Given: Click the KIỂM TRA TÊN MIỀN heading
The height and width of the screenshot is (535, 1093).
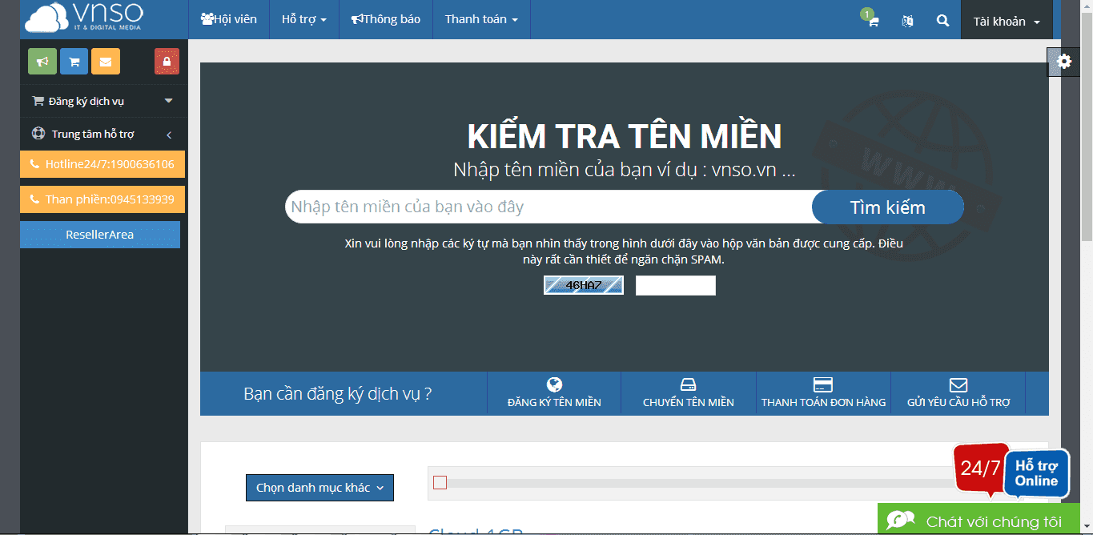Looking at the screenshot, I should [x=625, y=137].
